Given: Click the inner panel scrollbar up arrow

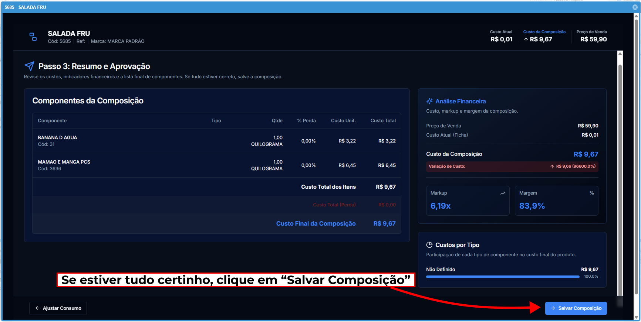Looking at the screenshot, I should [x=620, y=54].
